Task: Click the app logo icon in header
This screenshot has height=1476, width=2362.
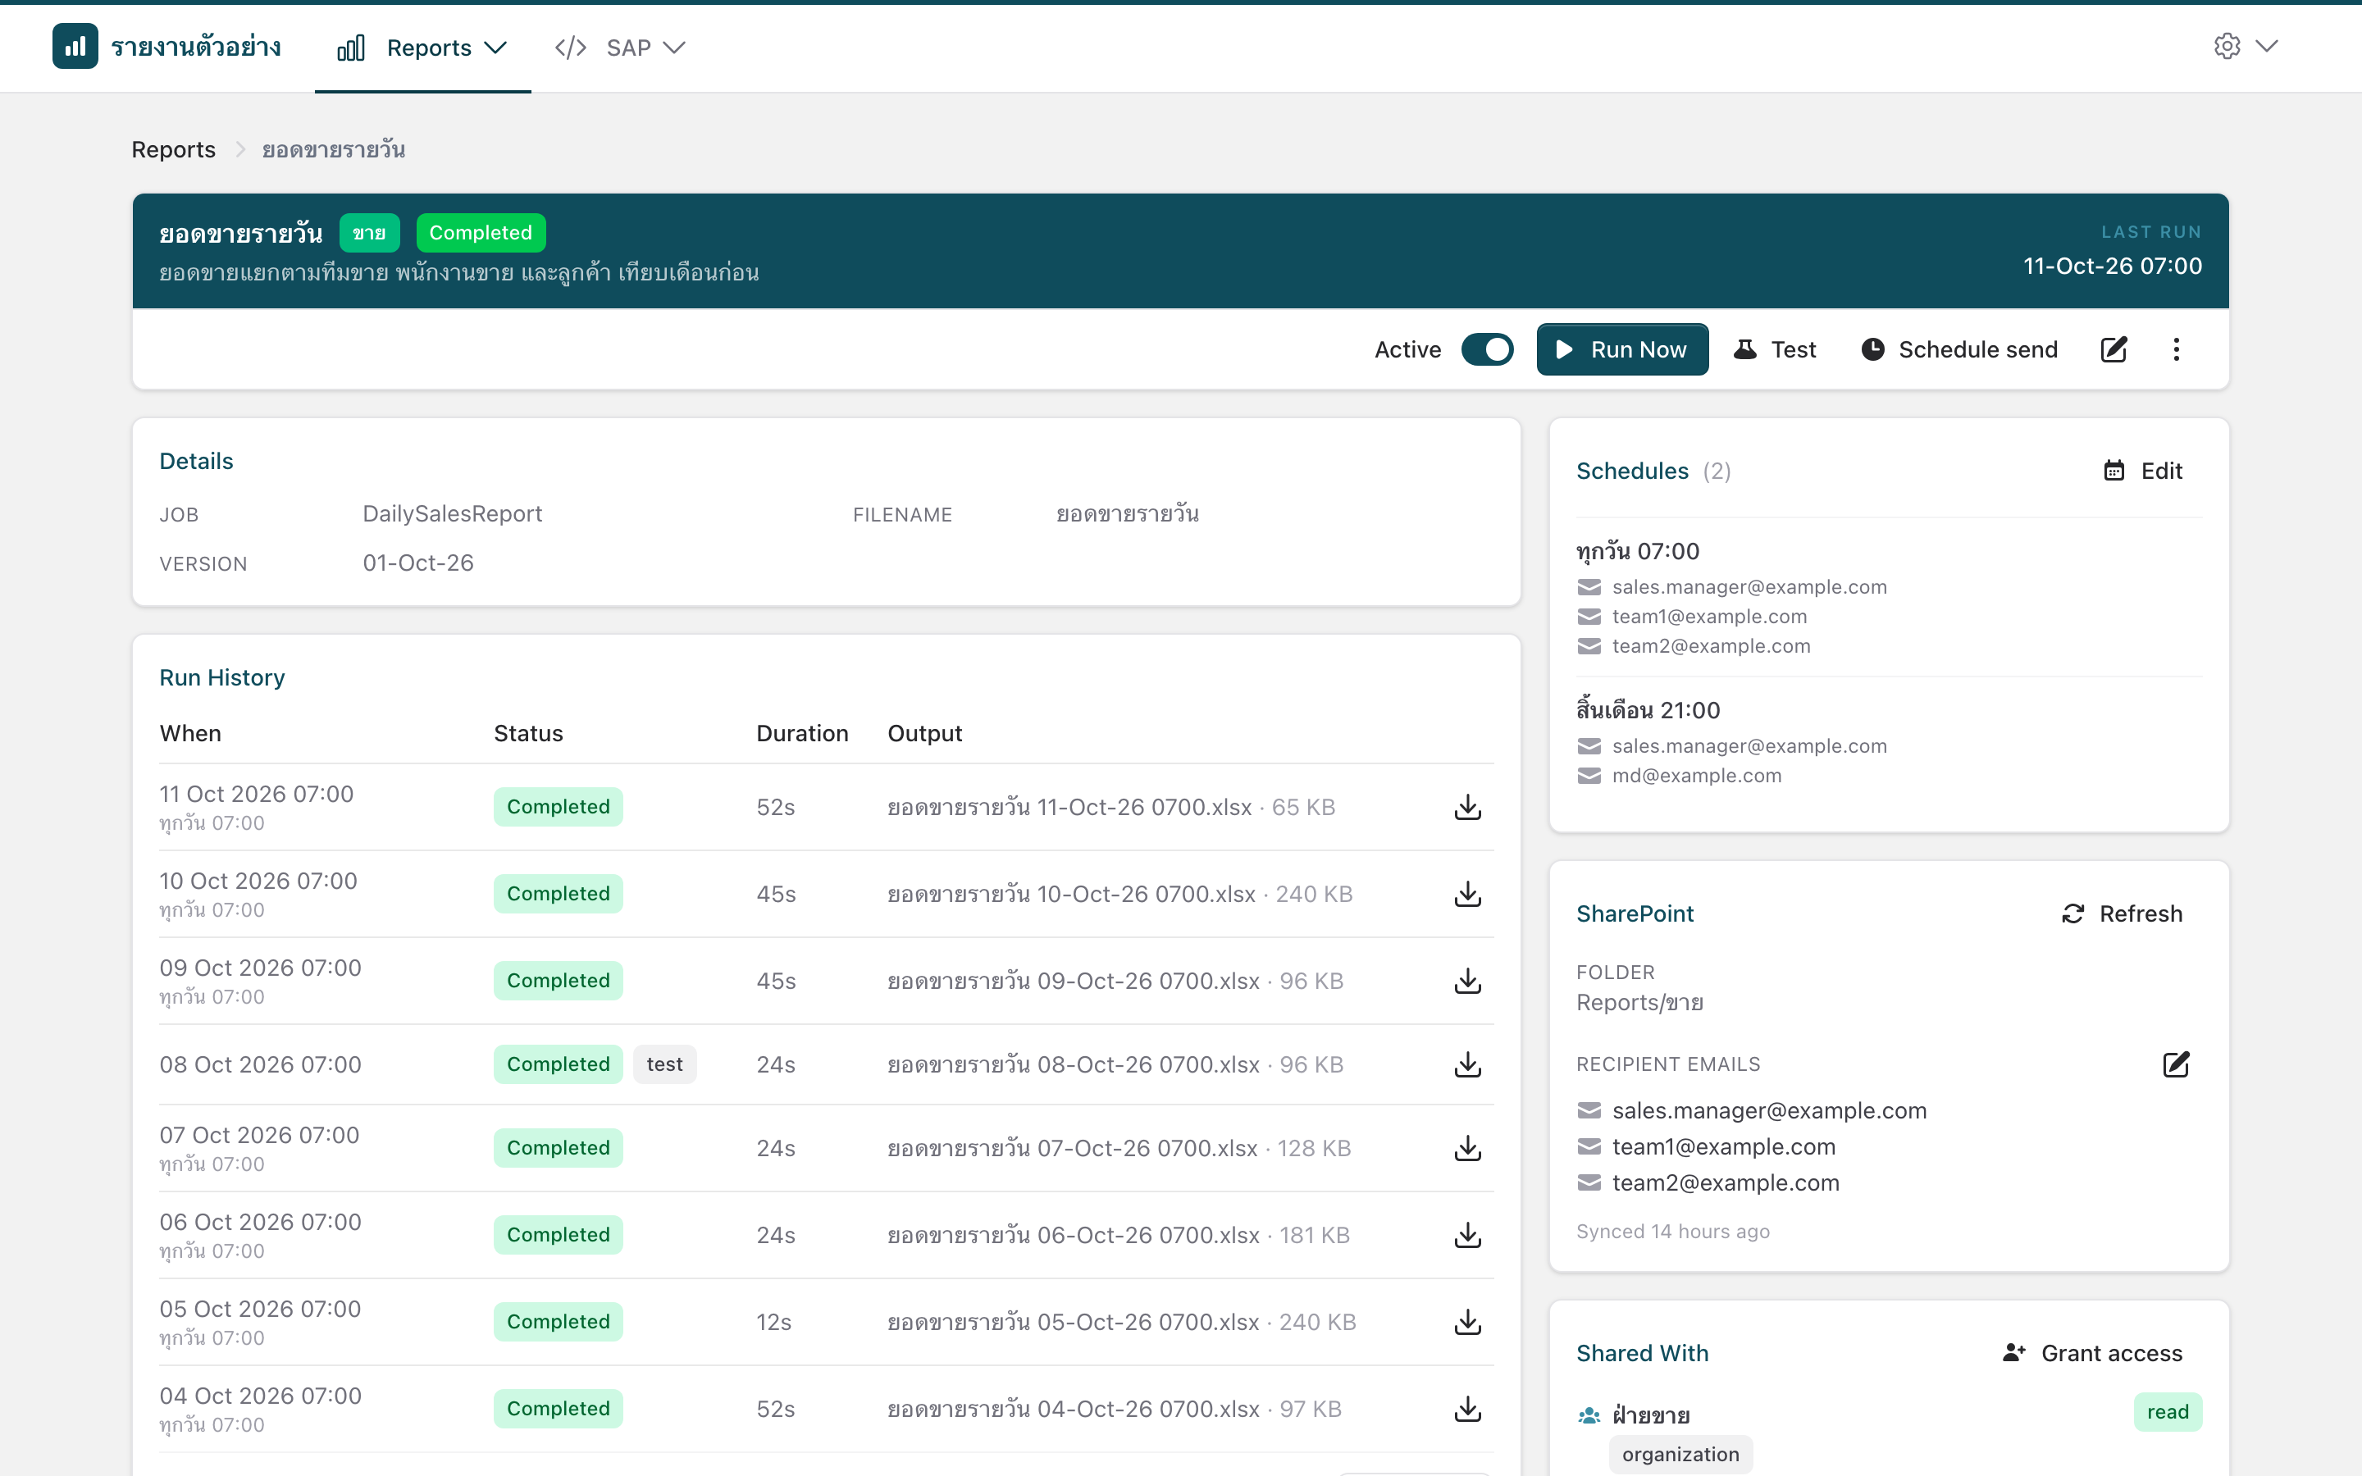Action: coord(75,46)
